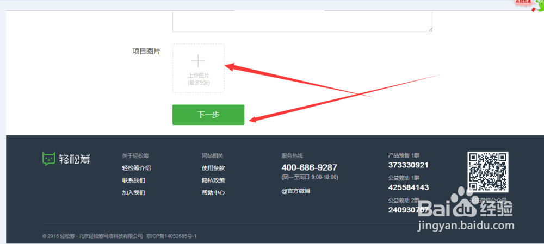Open the 加入我们 link
The width and height of the screenshot is (544, 244).
(134, 193)
